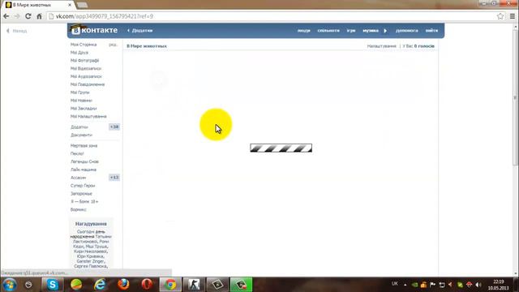Click the green screen recorder taskbar icon
The height and width of the screenshot is (292, 519).
(x=241, y=285)
